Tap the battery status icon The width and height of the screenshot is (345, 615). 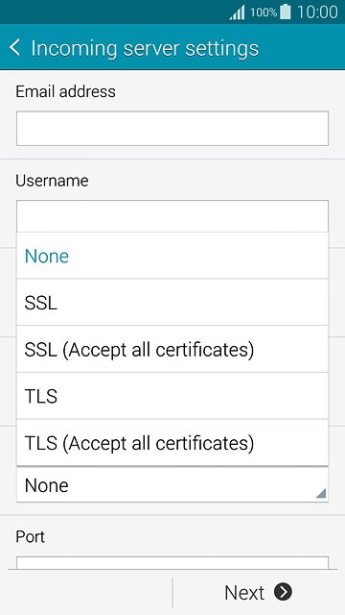coord(286,12)
